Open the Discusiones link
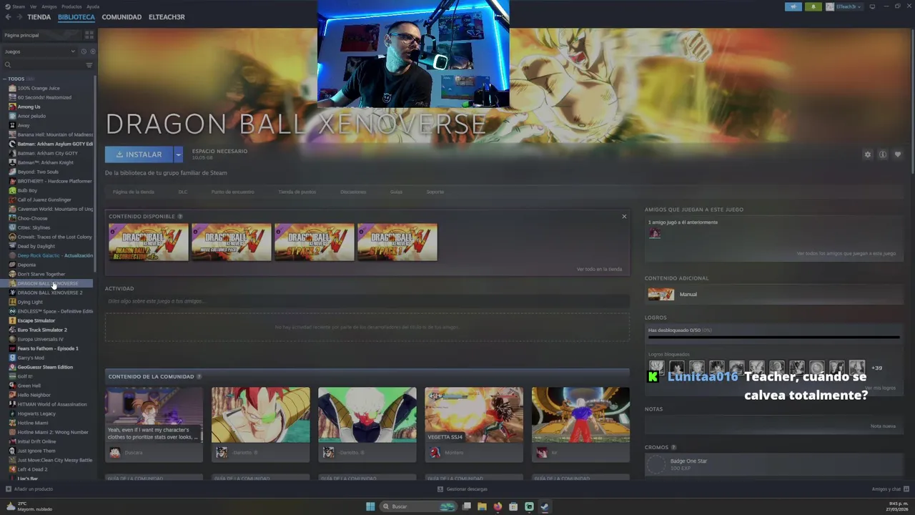Viewport: 915px width, 515px height. click(353, 192)
